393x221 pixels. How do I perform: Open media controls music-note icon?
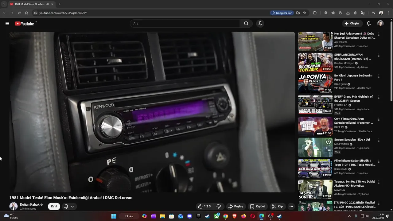[x=374, y=13]
